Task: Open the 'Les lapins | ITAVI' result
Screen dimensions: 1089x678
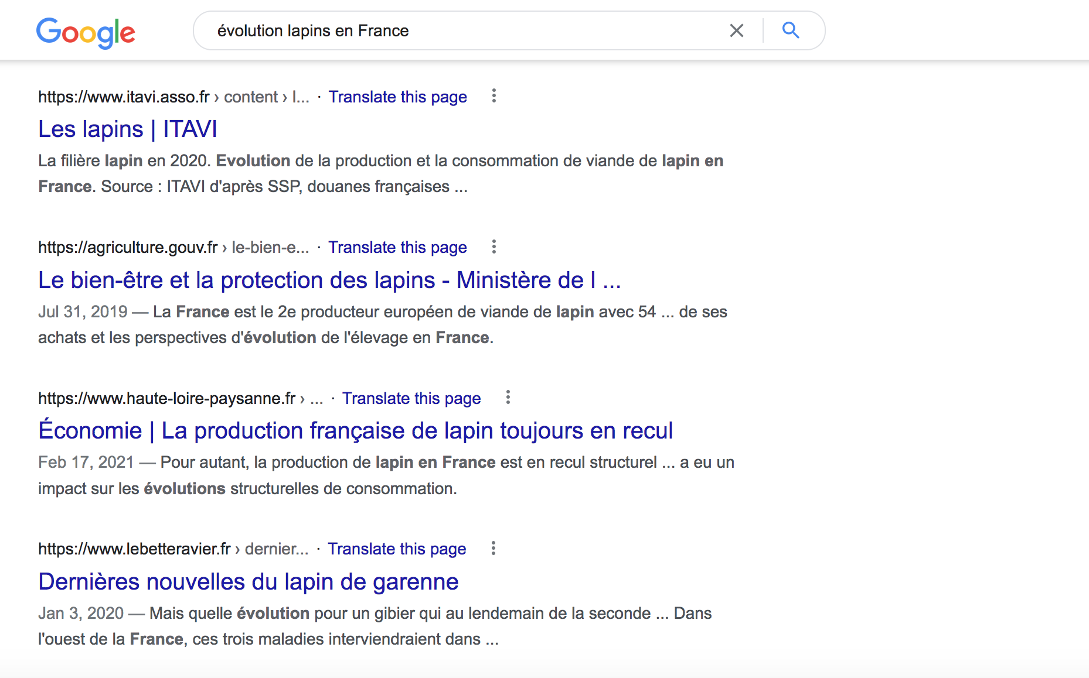Action: (128, 129)
